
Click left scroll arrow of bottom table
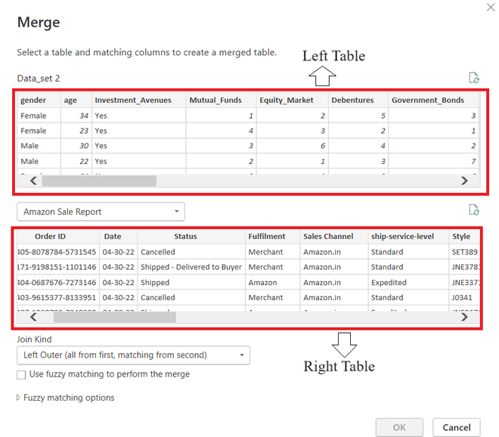pos(33,317)
